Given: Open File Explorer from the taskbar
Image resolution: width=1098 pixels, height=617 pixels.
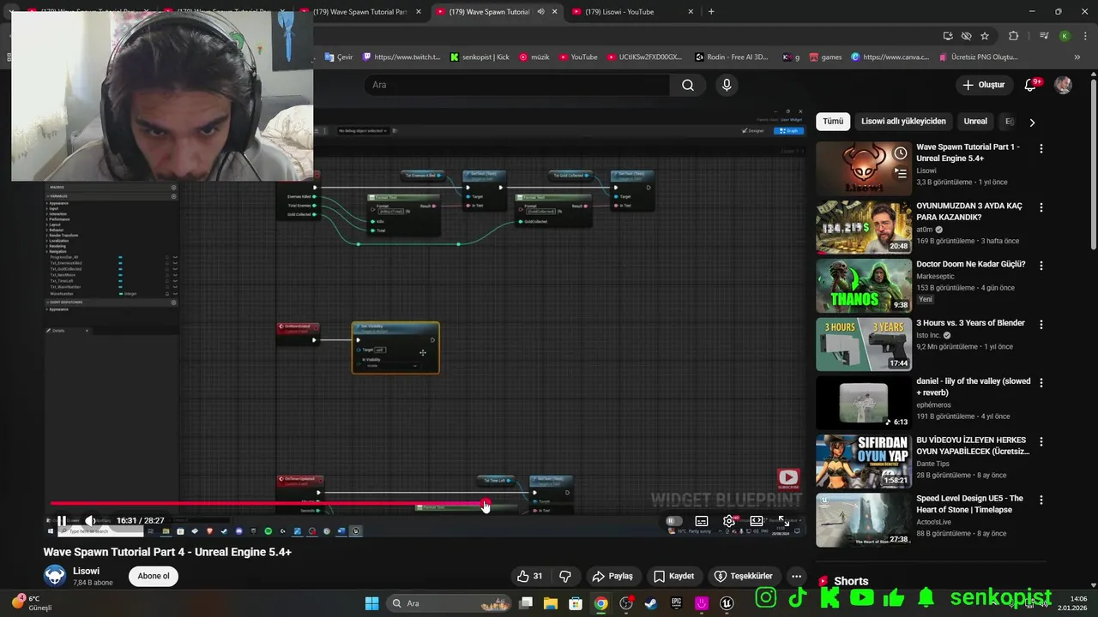Looking at the screenshot, I should coord(551,603).
